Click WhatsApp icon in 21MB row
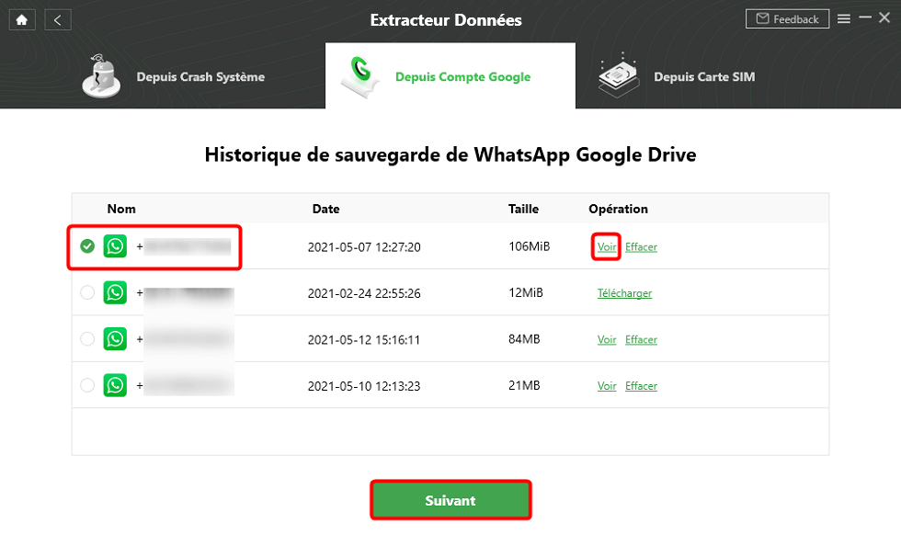This screenshot has height=535, width=901. pos(115,385)
